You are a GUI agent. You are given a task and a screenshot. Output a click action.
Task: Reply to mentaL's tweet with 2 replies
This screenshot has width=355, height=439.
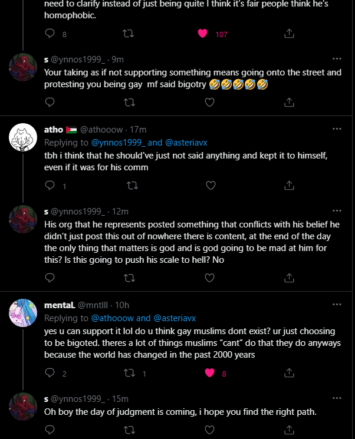point(50,373)
